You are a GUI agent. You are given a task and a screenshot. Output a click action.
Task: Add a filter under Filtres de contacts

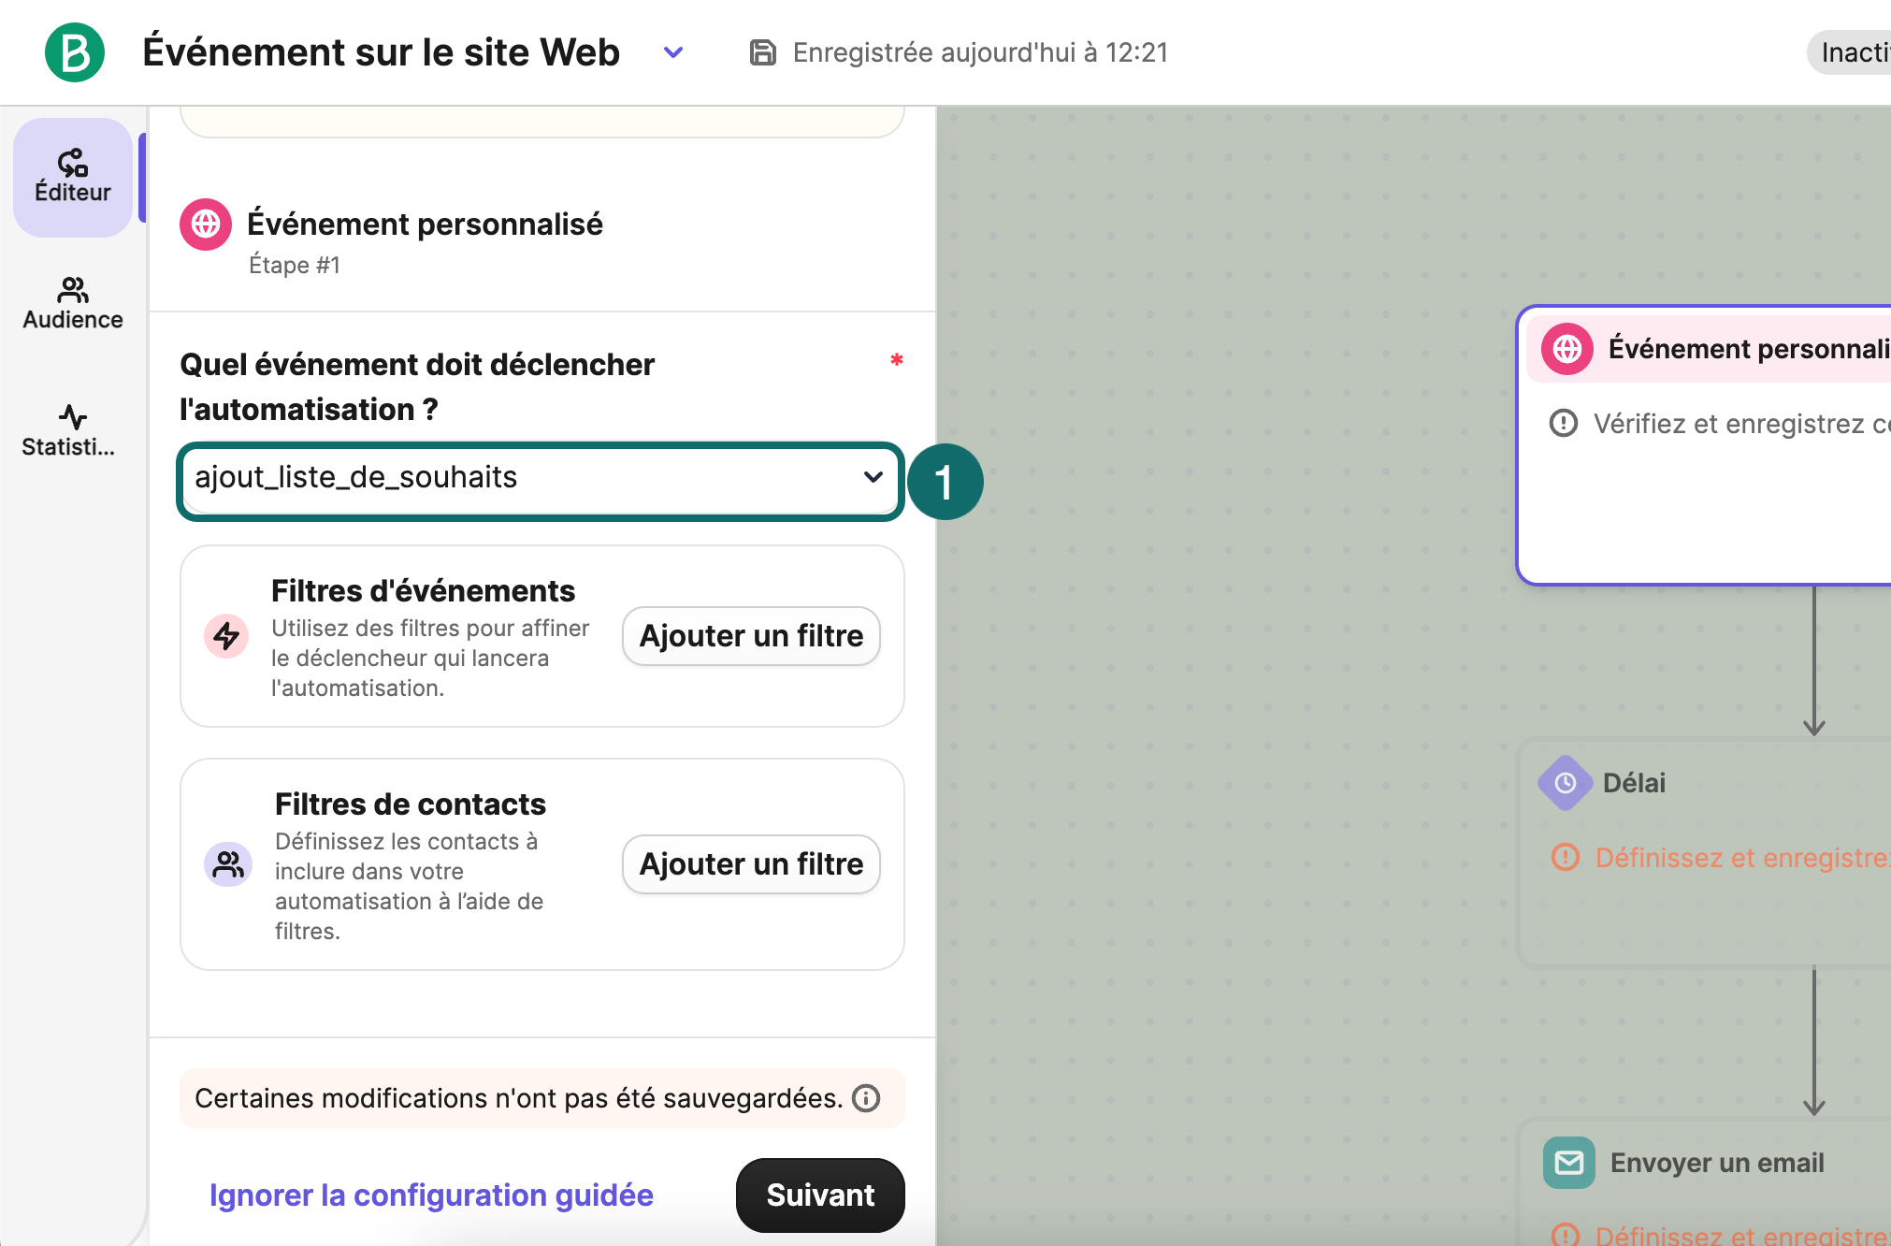pos(751,864)
